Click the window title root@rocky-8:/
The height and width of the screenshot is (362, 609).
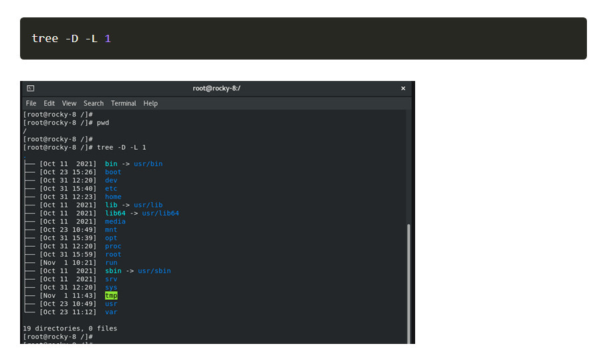(x=217, y=88)
